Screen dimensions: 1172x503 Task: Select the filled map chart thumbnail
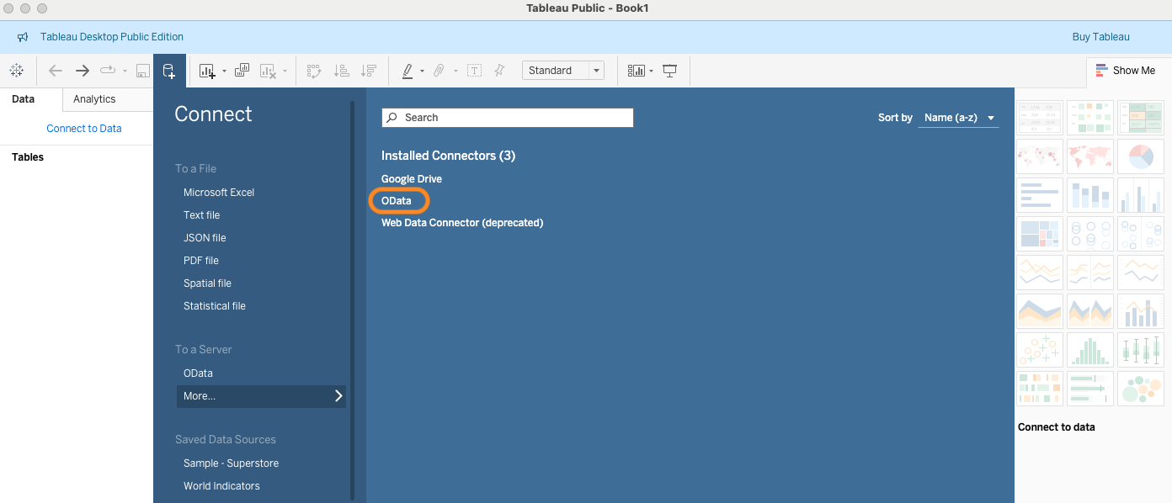click(x=1090, y=156)
